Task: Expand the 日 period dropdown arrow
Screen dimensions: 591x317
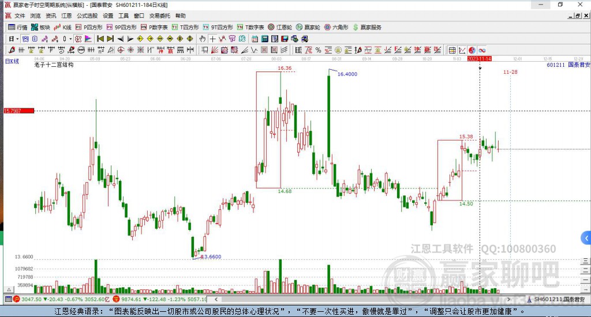Action: point(17,39)
